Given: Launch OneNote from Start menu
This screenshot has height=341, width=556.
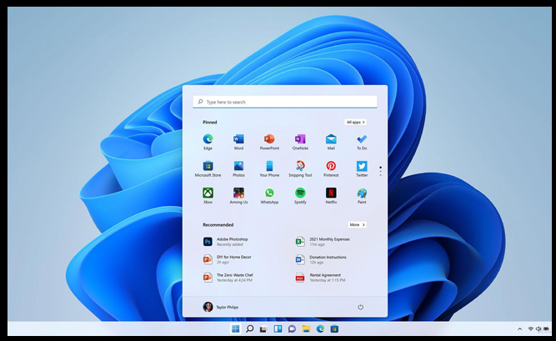Looking at the screenshot, I should 300,142.
